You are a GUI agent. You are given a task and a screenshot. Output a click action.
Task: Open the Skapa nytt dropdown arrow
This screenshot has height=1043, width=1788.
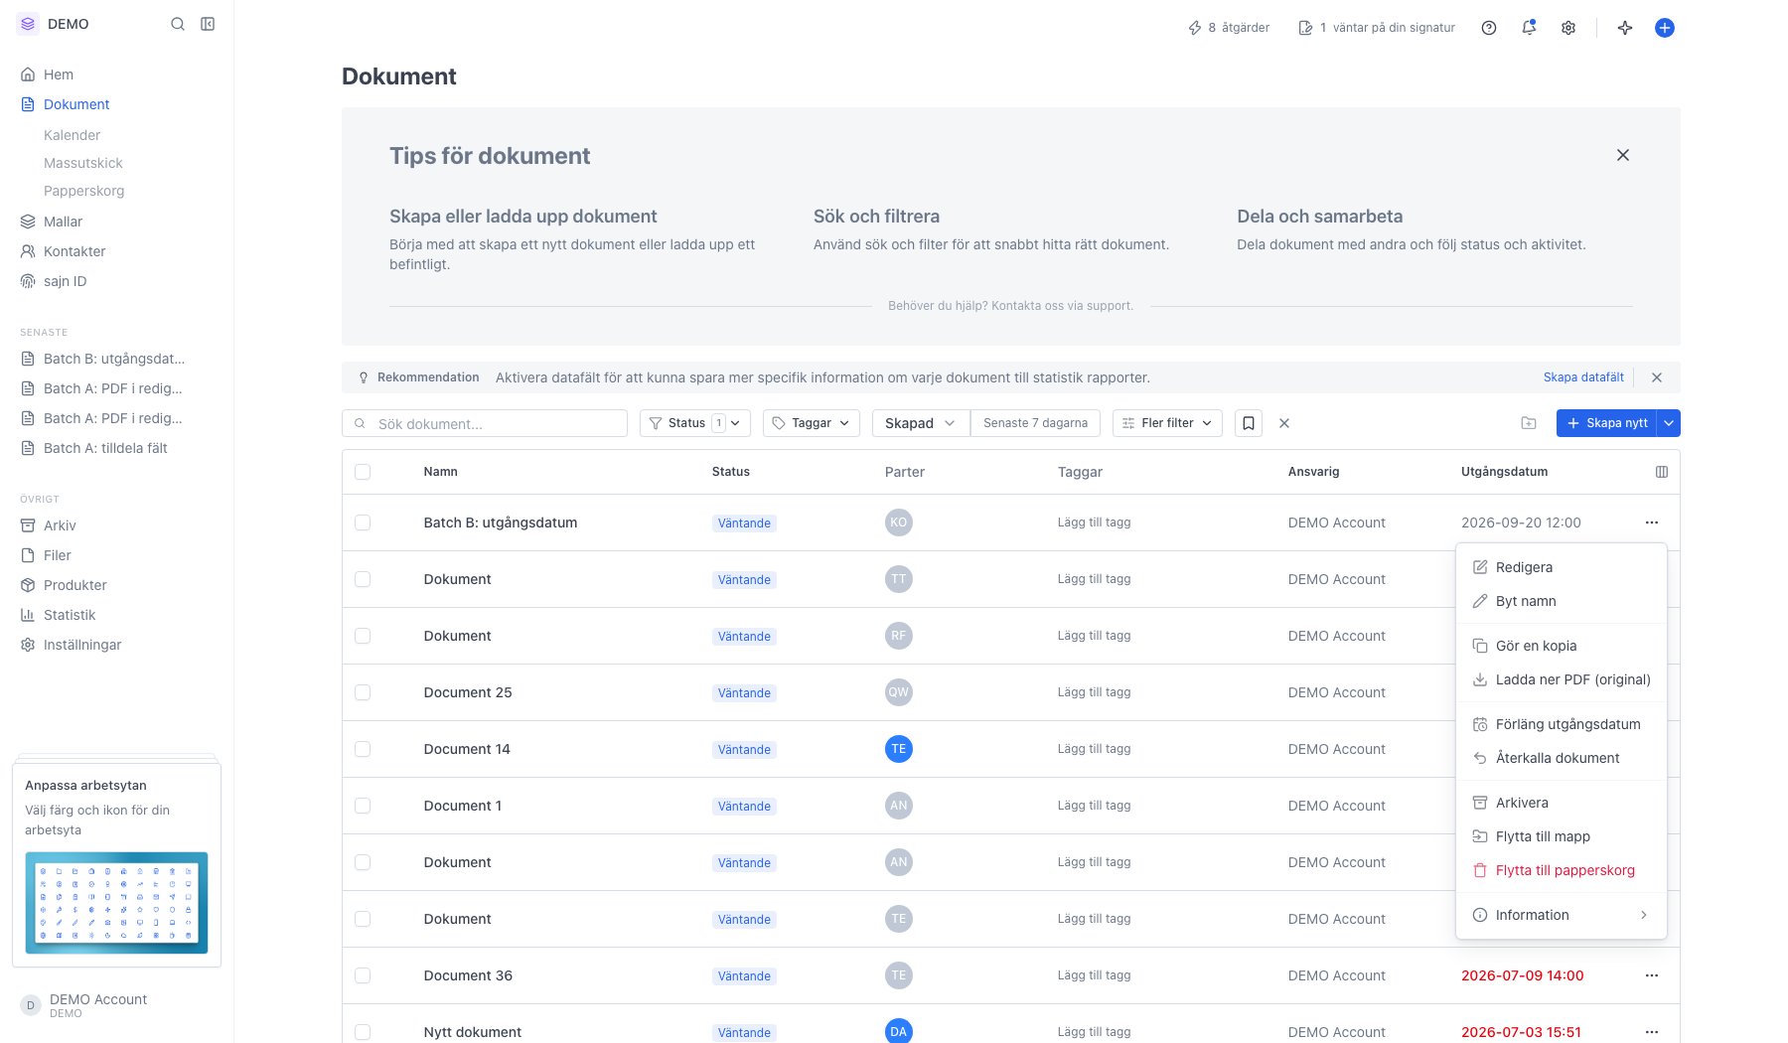pos(1670,423)
